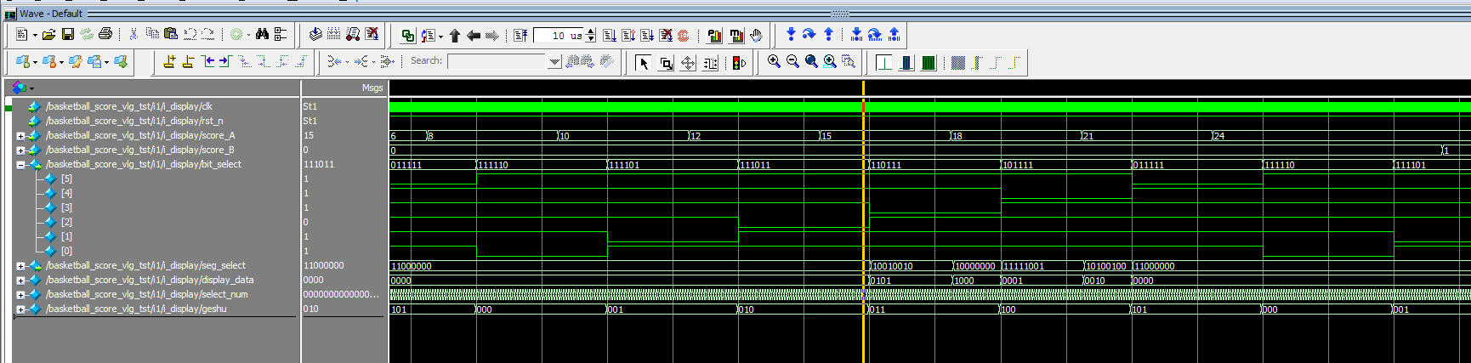Click the Step Into blue down arrow

(x=791, y=34)
